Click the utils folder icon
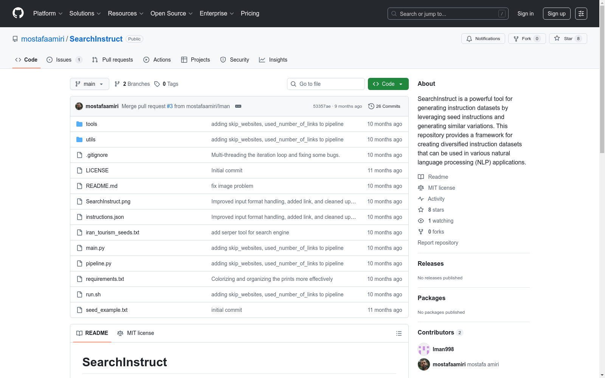Screen dimensions: 605x378 [x=79, y=139]
